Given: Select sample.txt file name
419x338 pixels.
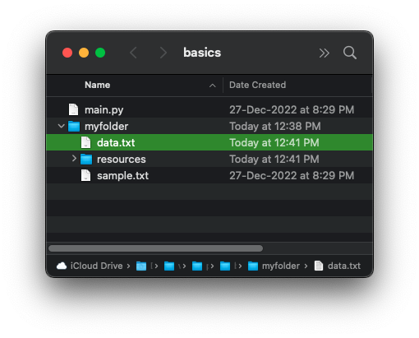Looking at the screenshot, I should click(122, 176).
